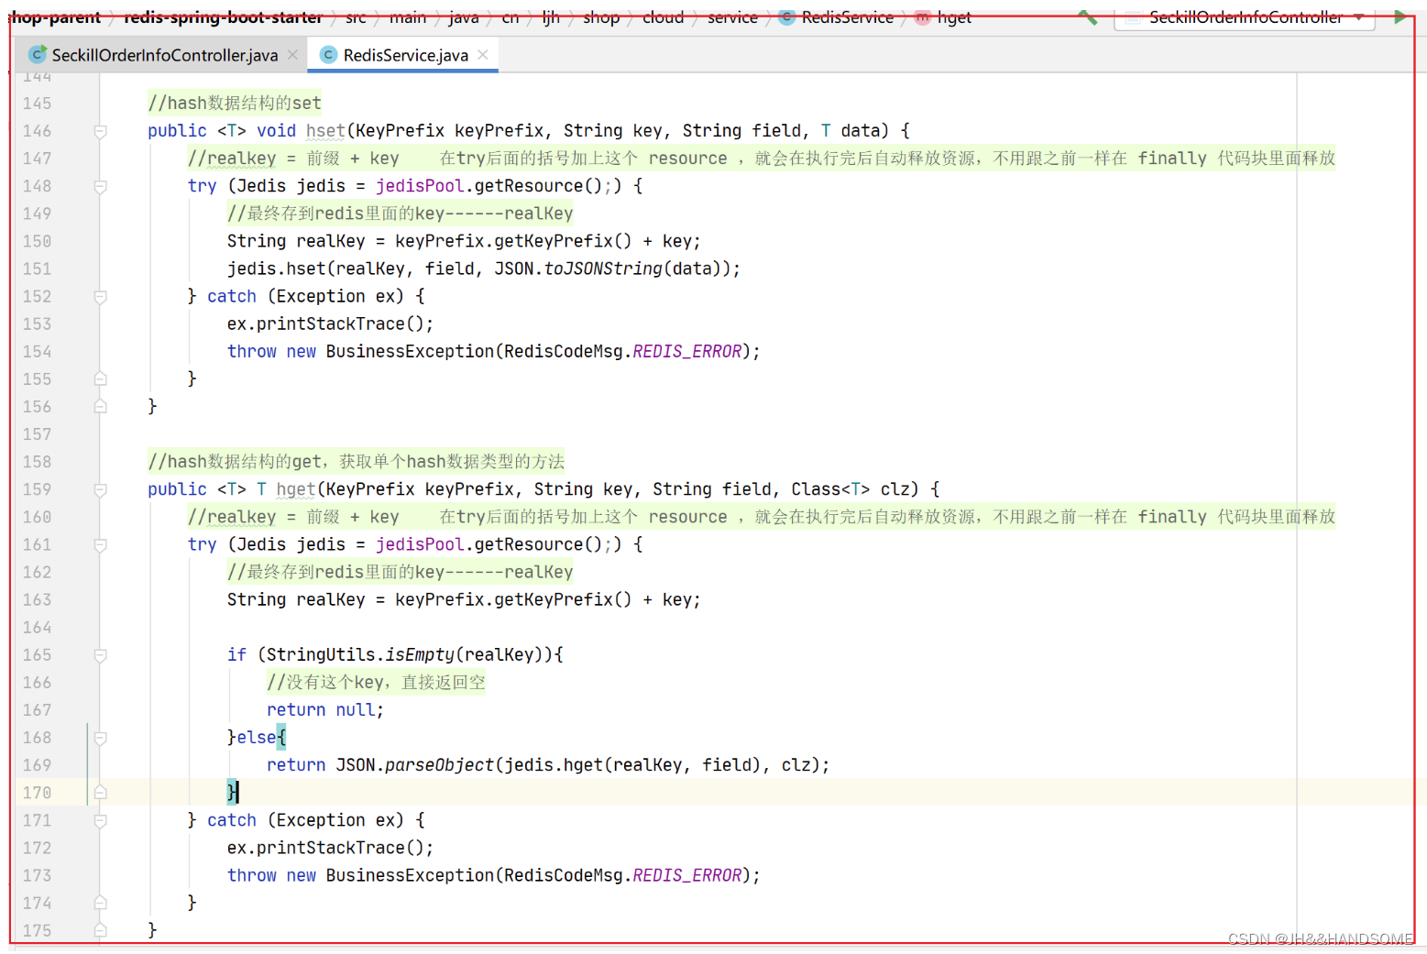The width and height of the screenshot is (1427, 954).
Task: Click 'return null;' on line 167
Action: coord(325,710)
